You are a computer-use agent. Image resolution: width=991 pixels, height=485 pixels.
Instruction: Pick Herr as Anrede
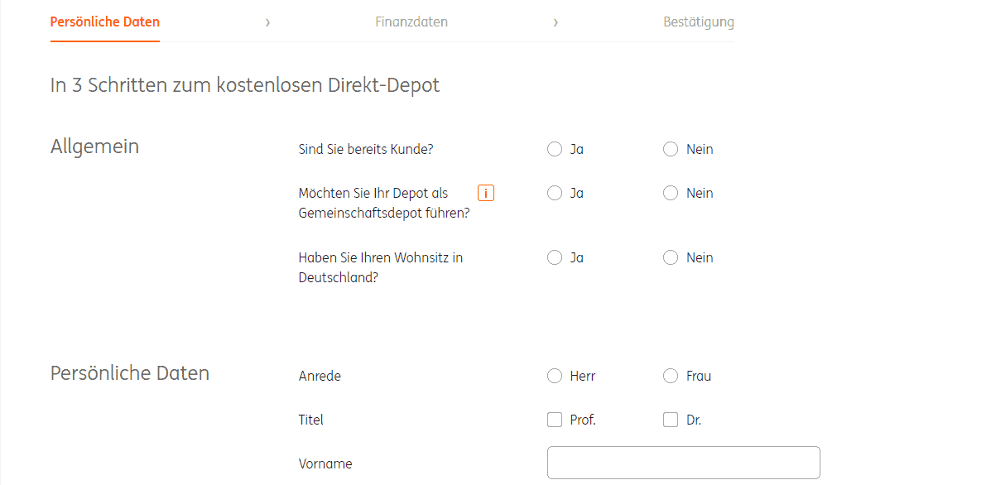click(x=554, y=377)
